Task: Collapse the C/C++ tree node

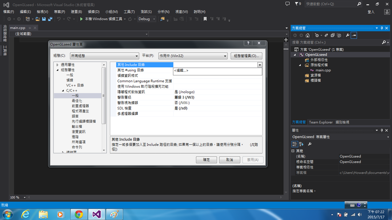Action: 63,90
